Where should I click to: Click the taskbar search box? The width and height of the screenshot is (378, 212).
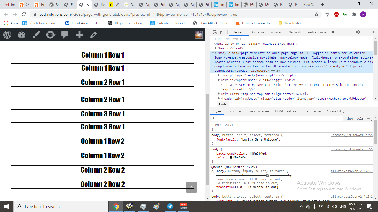(61, 206)
